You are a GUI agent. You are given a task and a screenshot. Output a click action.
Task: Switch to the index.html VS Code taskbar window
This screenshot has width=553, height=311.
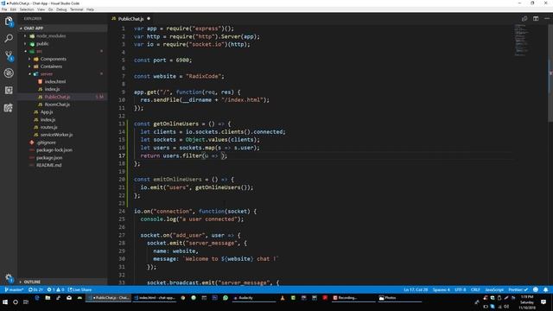tap(155, 298)
